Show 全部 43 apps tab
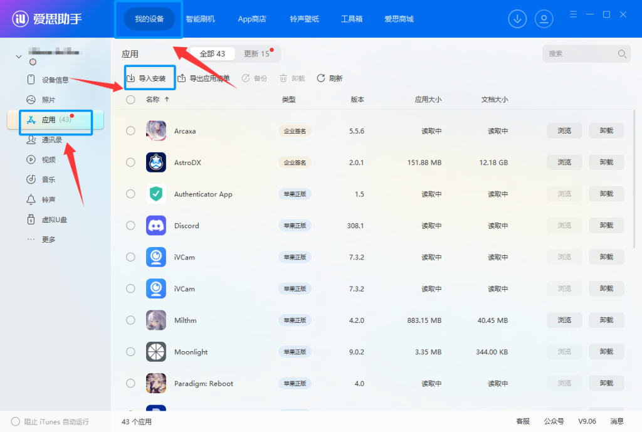 [212, 54]
